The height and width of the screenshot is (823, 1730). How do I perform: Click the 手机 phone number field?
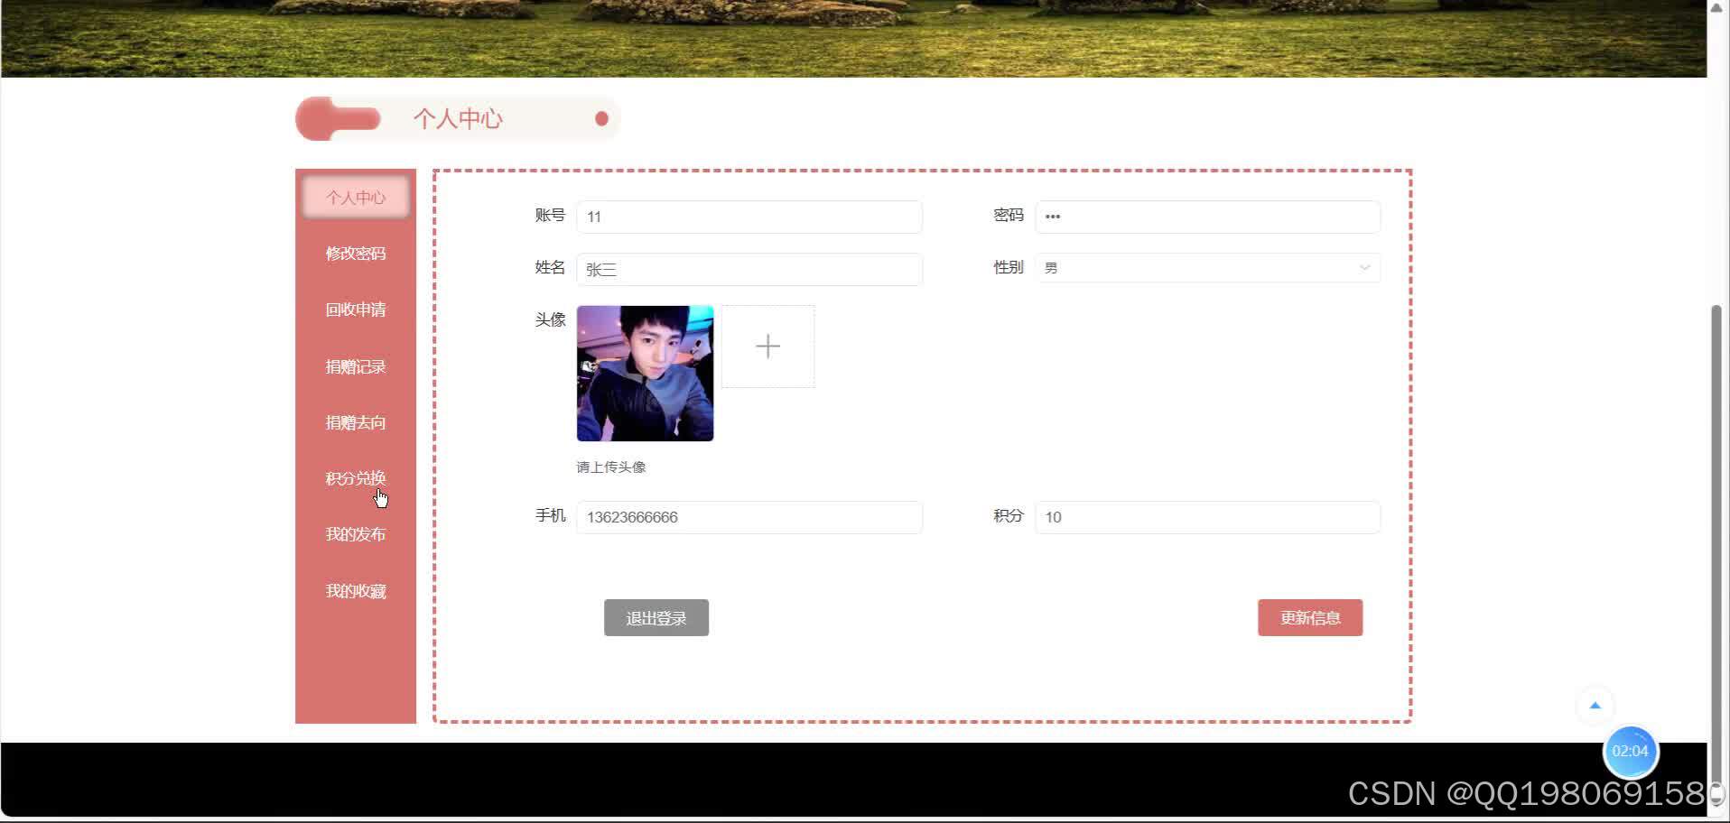[x=749, y=517]
